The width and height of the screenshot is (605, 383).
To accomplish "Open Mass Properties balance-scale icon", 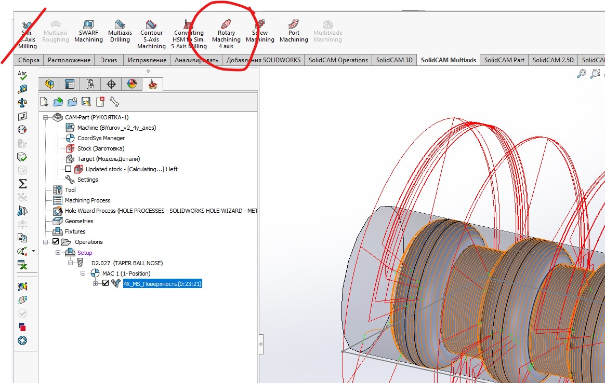I will (x=22, y=102).
